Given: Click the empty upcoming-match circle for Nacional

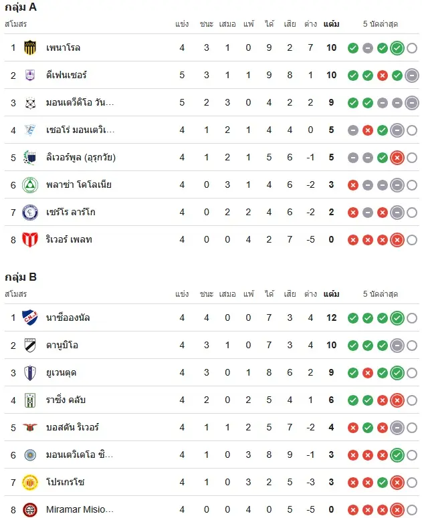Looking at the screenshot, I should [412, 318].
